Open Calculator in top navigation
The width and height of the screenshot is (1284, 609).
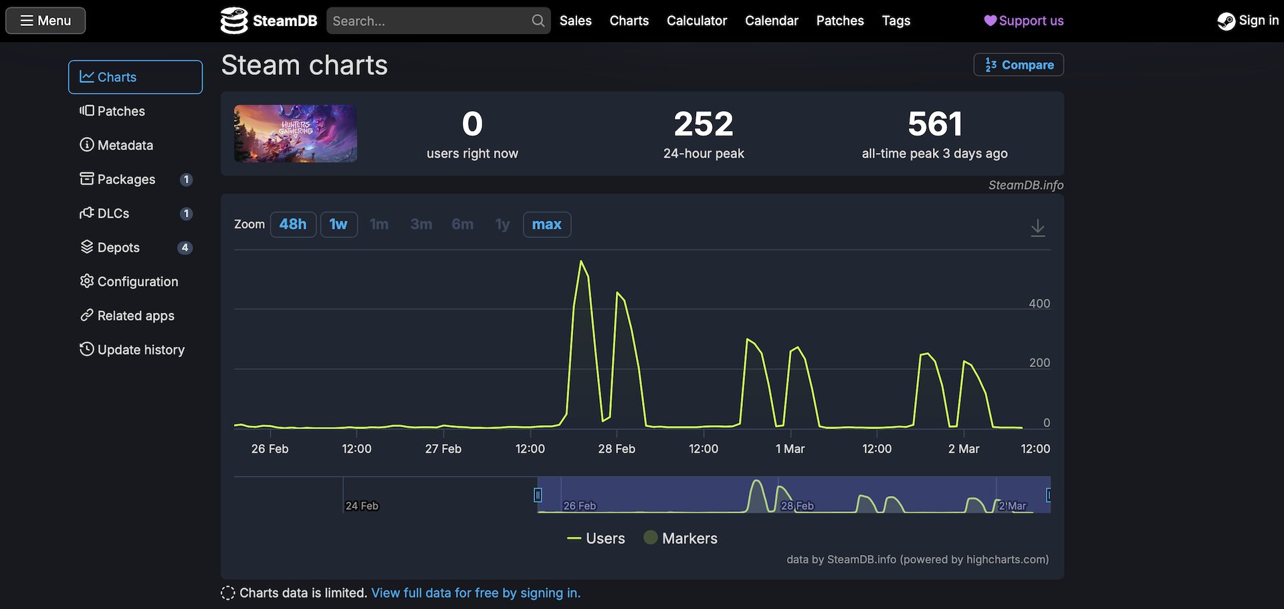coord(696,21)
